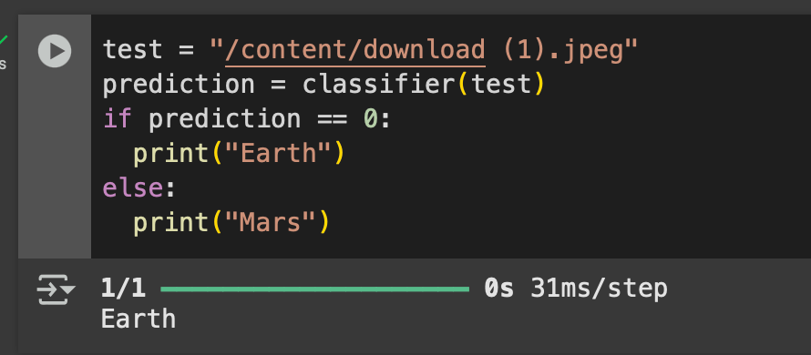Click the gray cell gutter below run button

click(x=55, y=166)
